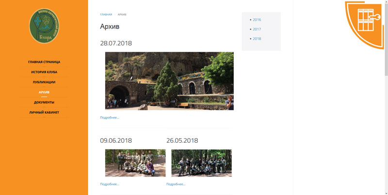This screenshot has height=195, width=388.
Task: Click the 28.07.2018 date heading
Action: click(116, 44)
